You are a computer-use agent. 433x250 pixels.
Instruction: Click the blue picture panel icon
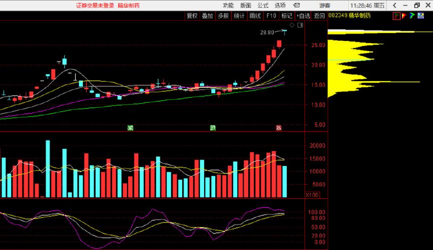click(x=420, y=15)
